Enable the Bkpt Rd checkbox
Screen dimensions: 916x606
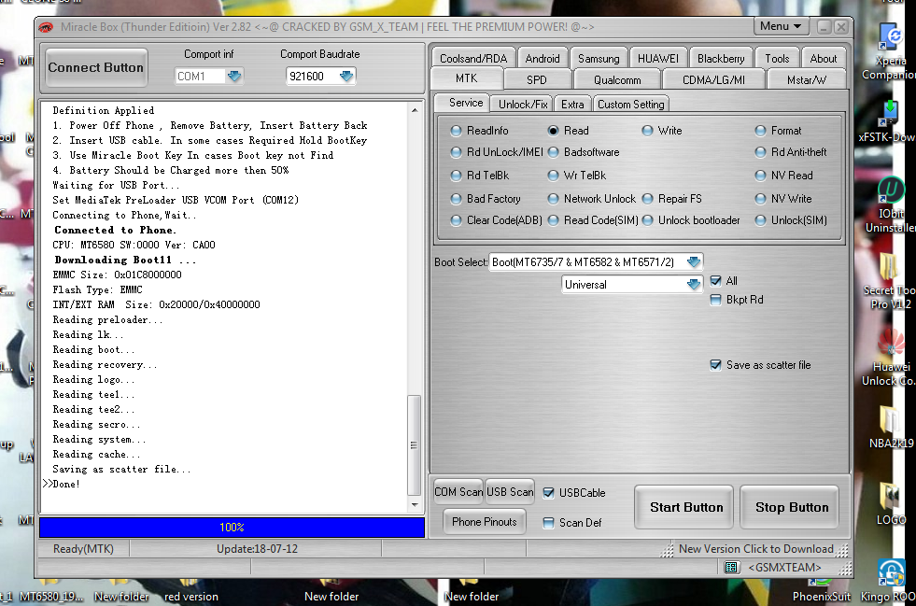point(715,300)
